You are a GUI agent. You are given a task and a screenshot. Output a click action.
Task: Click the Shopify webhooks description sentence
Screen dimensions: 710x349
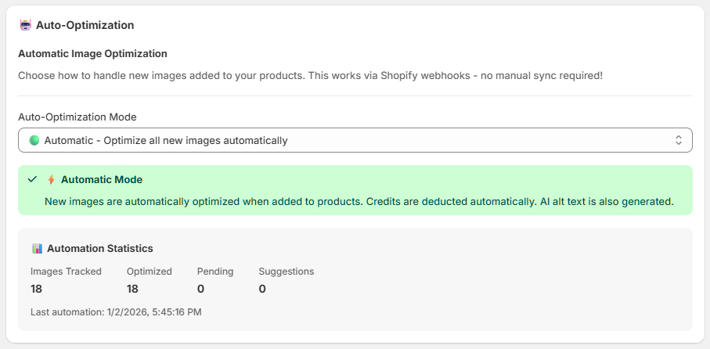tap(310, 76)
